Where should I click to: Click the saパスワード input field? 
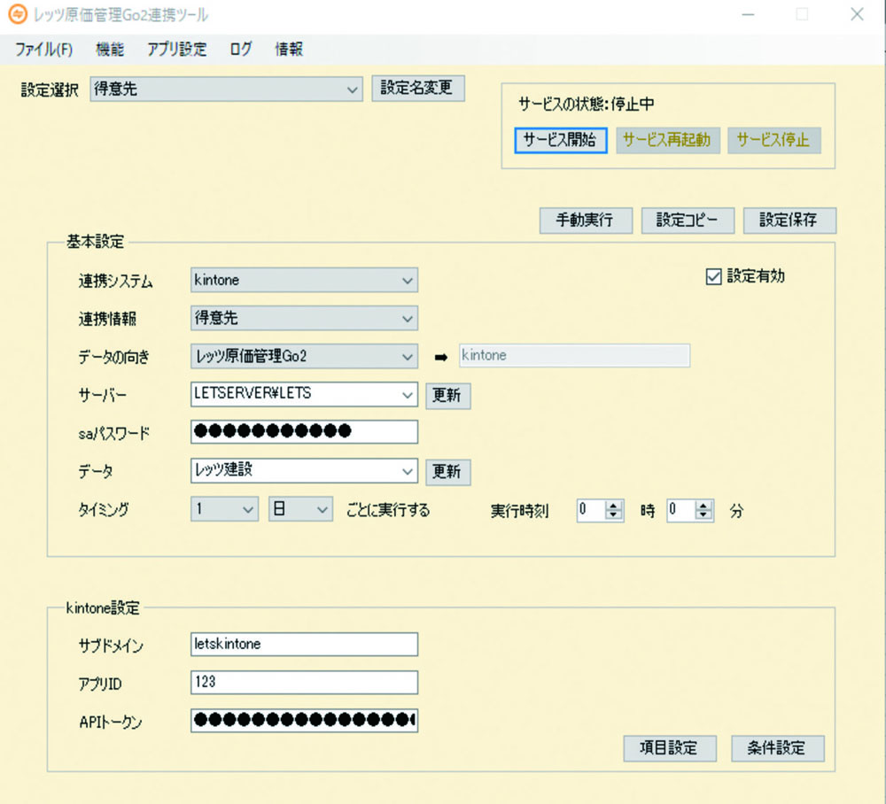tap(304, 432)
